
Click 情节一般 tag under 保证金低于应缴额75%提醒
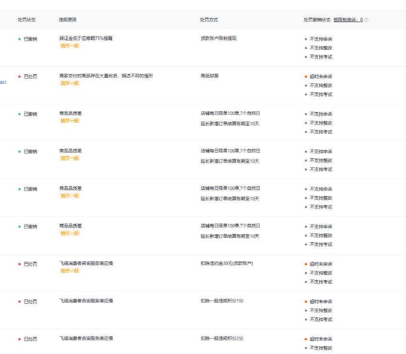(x=70, y=46)
